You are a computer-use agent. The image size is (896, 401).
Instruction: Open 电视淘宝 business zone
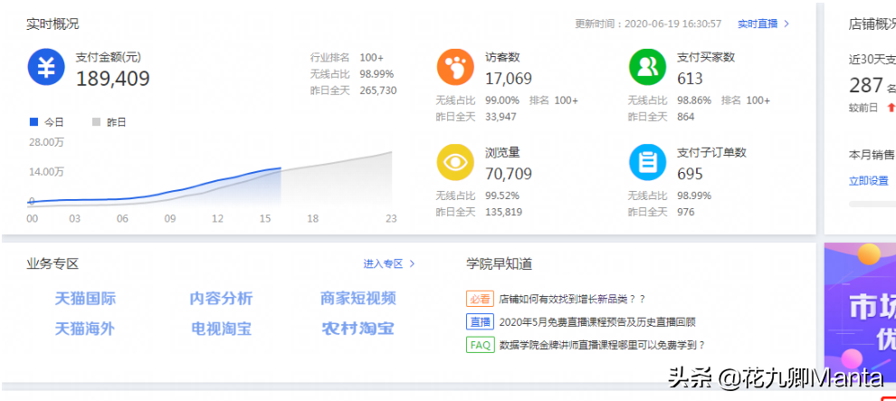pos(221,329)
